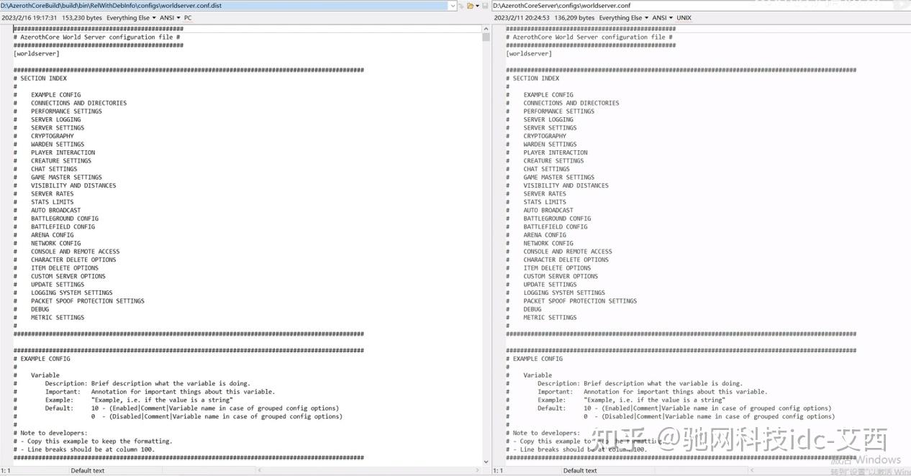Click '136,209 bytes' file size, right pane
911x476 pixels.
click(x=574, y=17)
